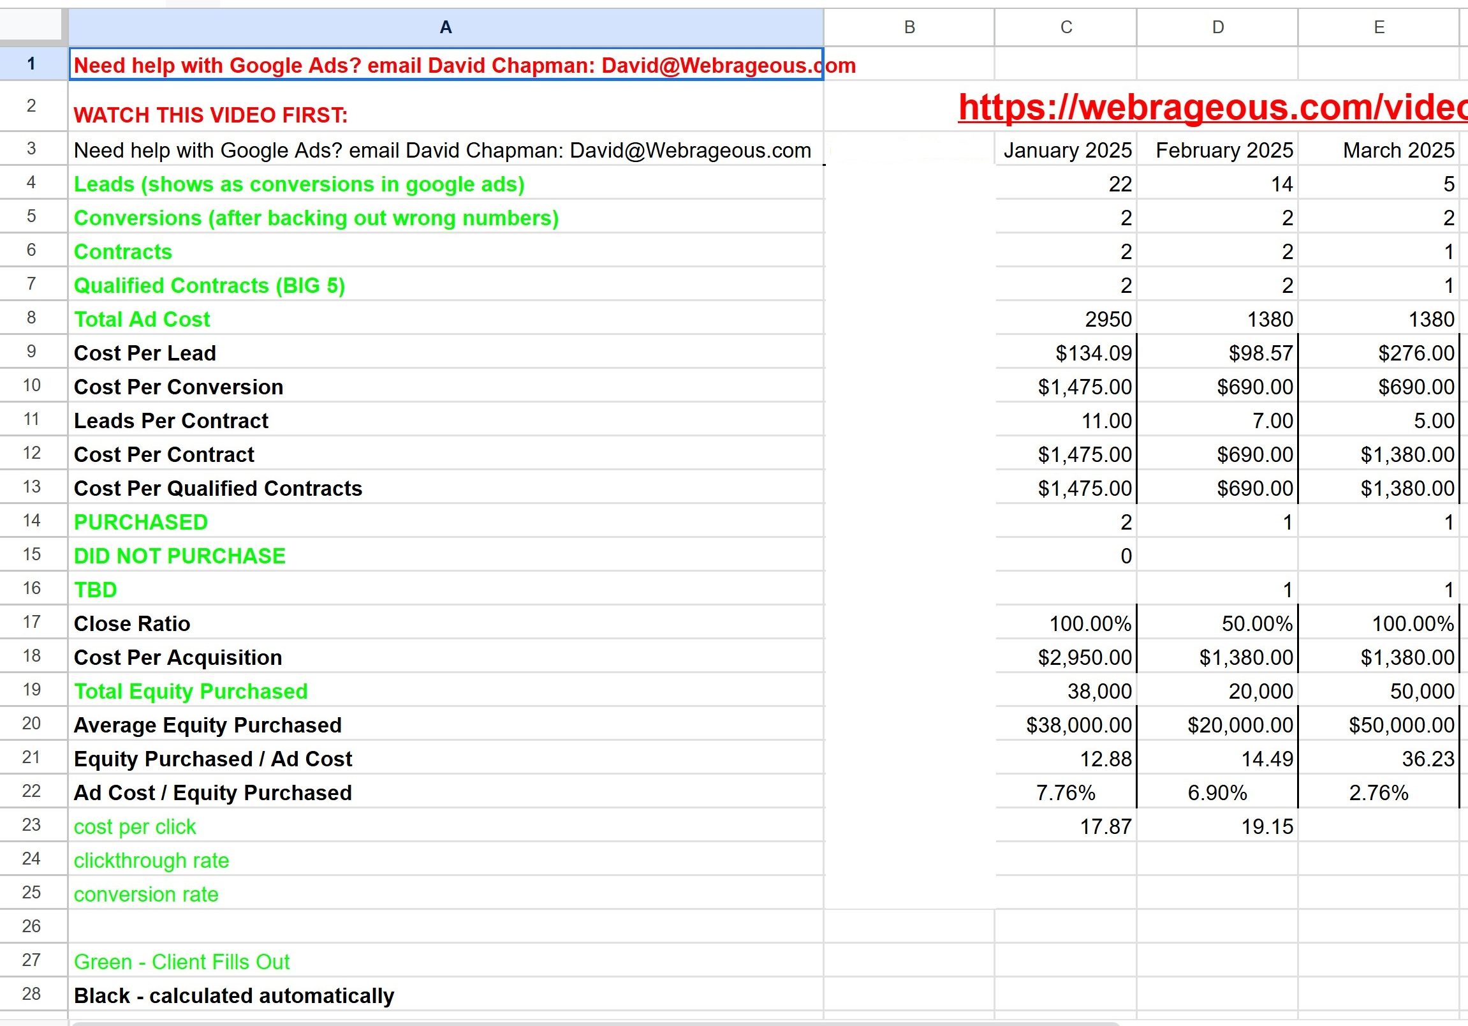Screen dimensions: 1468x1026
Task: Select DID NOT PURCHASE label cell
Action: (x=446, y=555)
